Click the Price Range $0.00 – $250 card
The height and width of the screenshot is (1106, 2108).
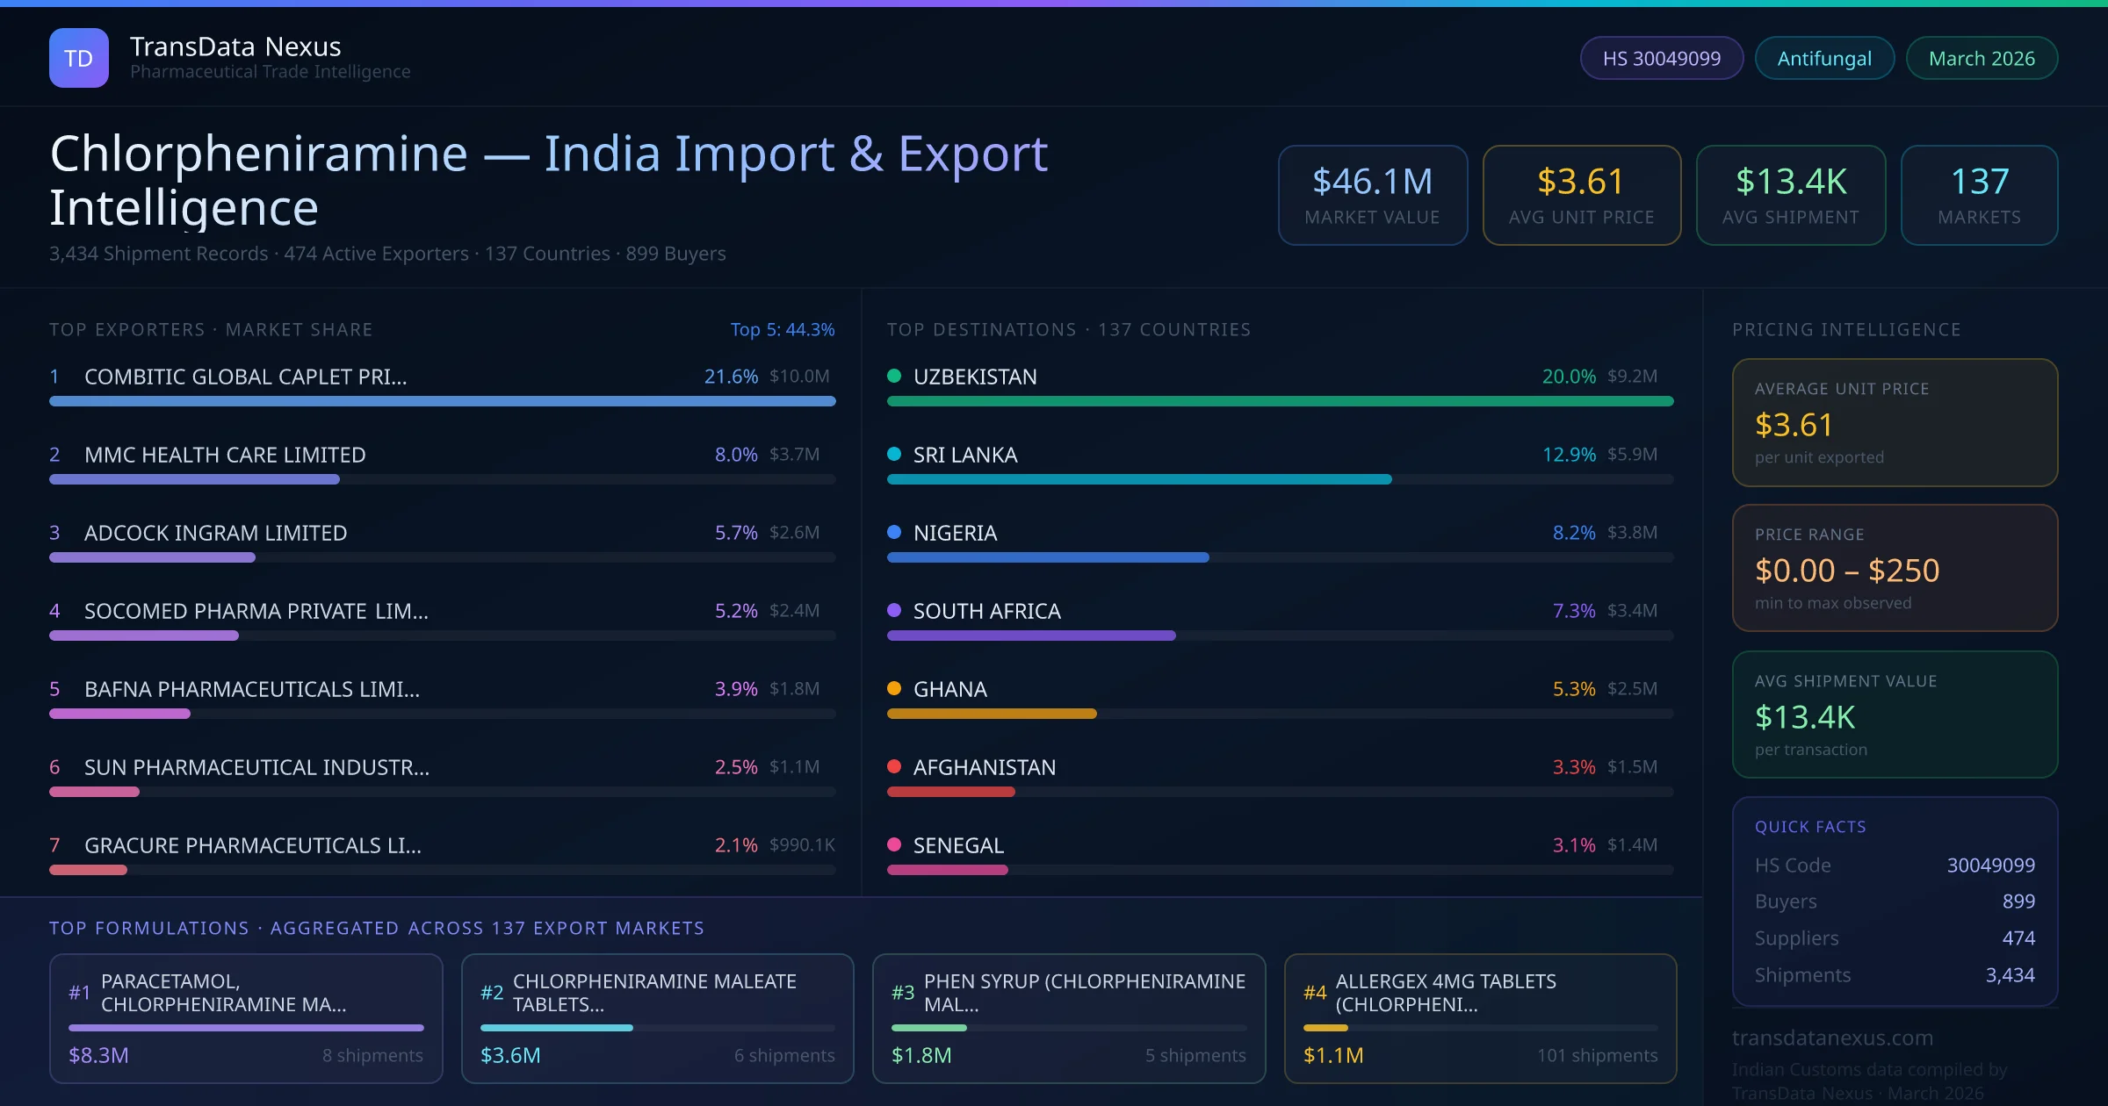pyautogui.click(x=1895, y=568)
